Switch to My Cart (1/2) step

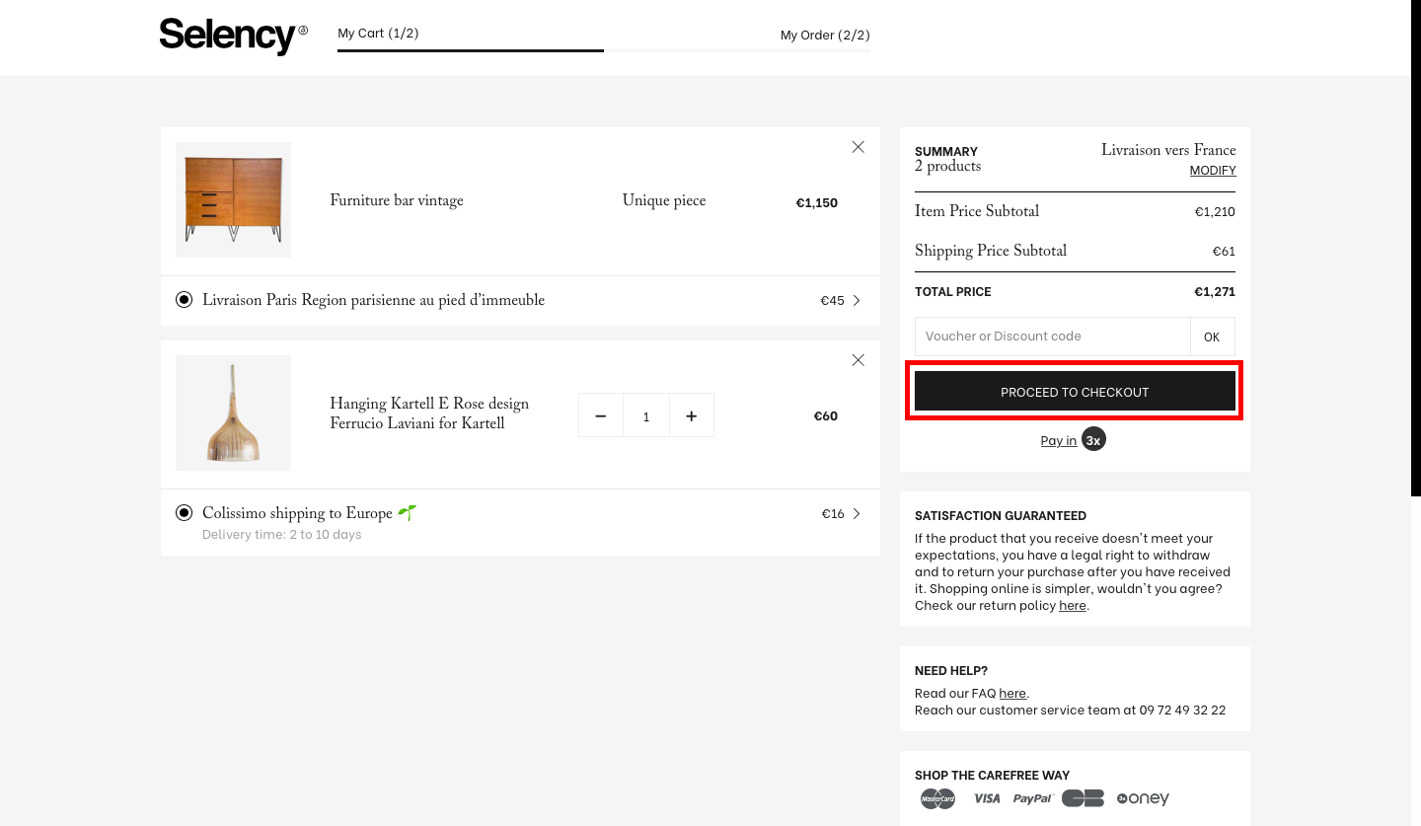tap(378, 34)
